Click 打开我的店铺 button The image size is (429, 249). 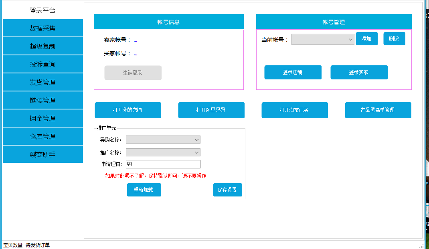tap(127, 110)
